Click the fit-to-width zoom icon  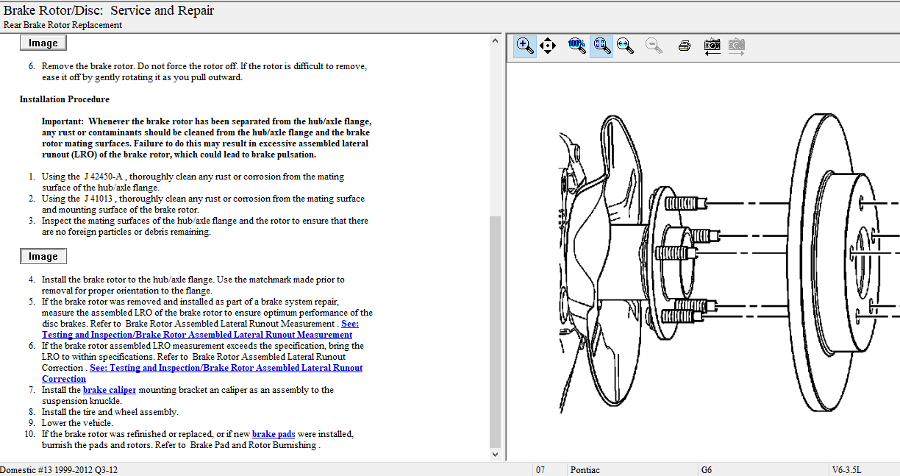pos(625,46)
